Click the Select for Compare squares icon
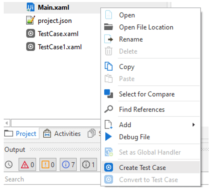 [x=108, y=94]
